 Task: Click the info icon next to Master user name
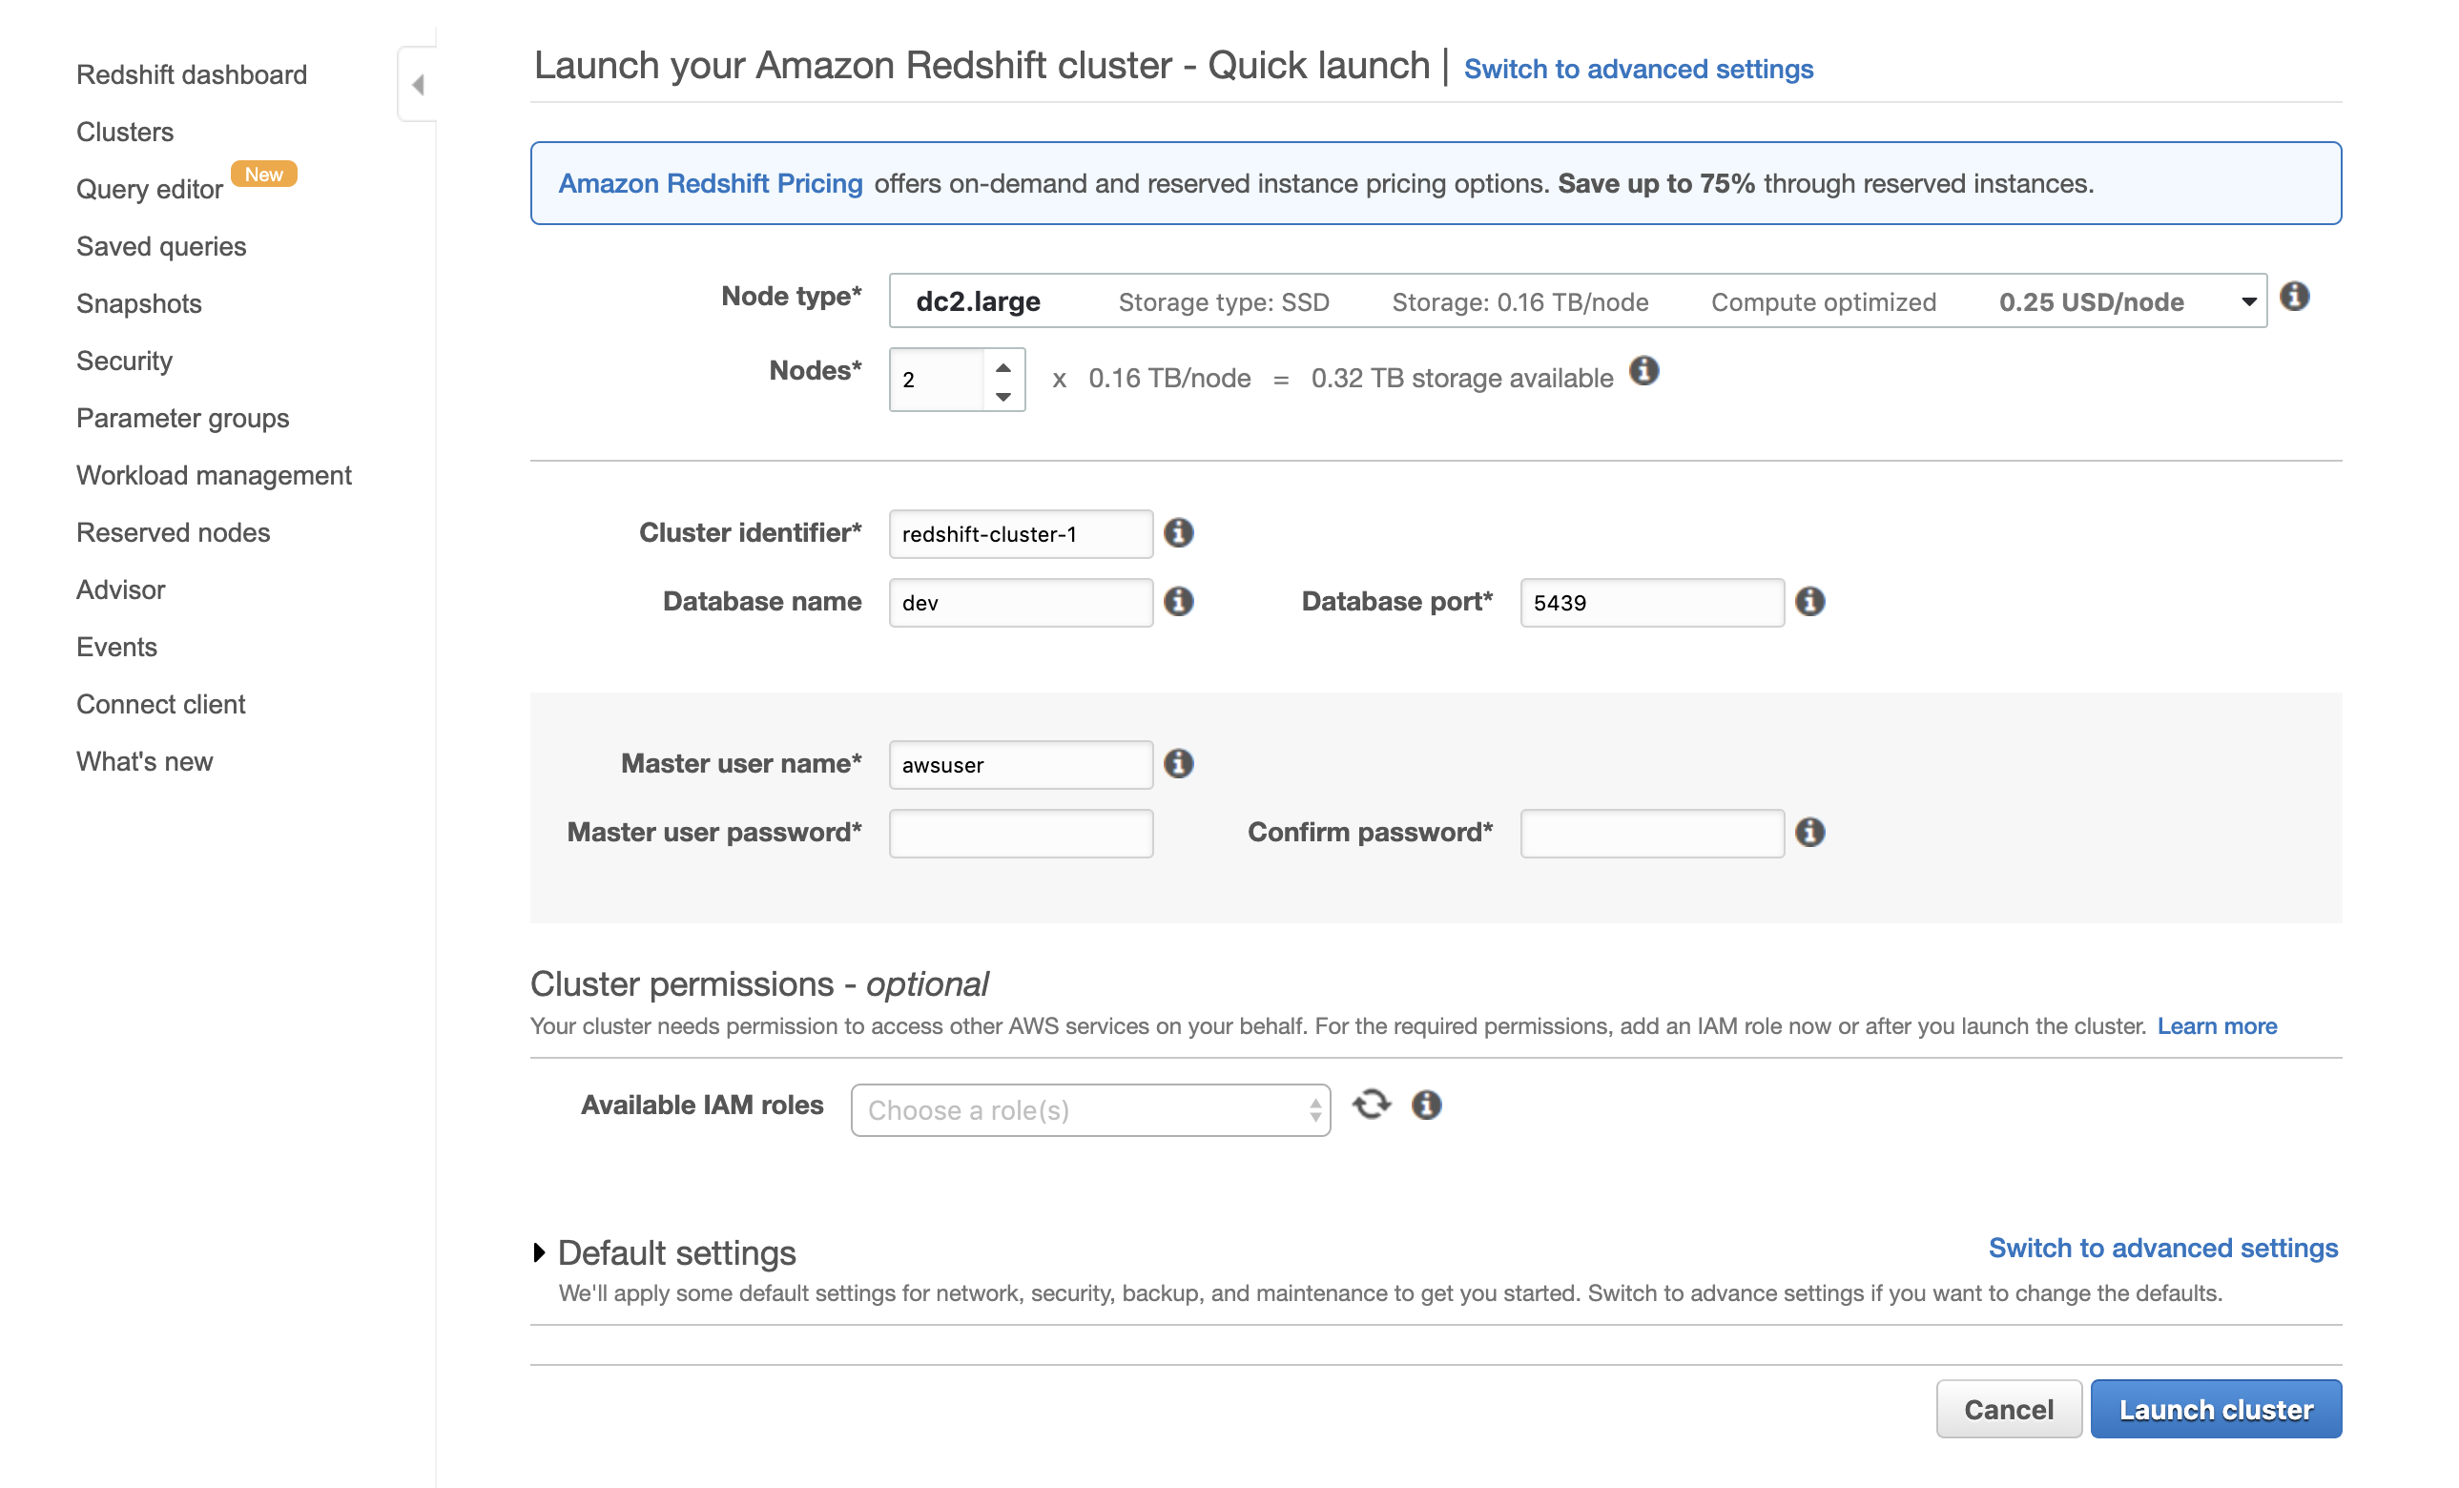tap(1179, 762)
